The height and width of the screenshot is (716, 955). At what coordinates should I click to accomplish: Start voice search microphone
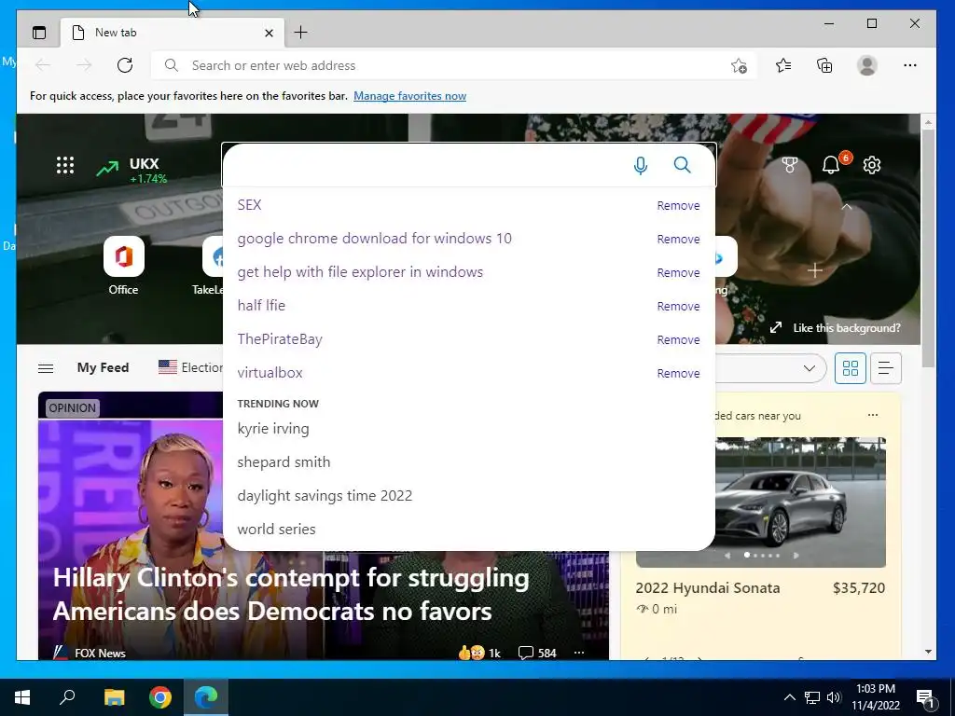640,165
